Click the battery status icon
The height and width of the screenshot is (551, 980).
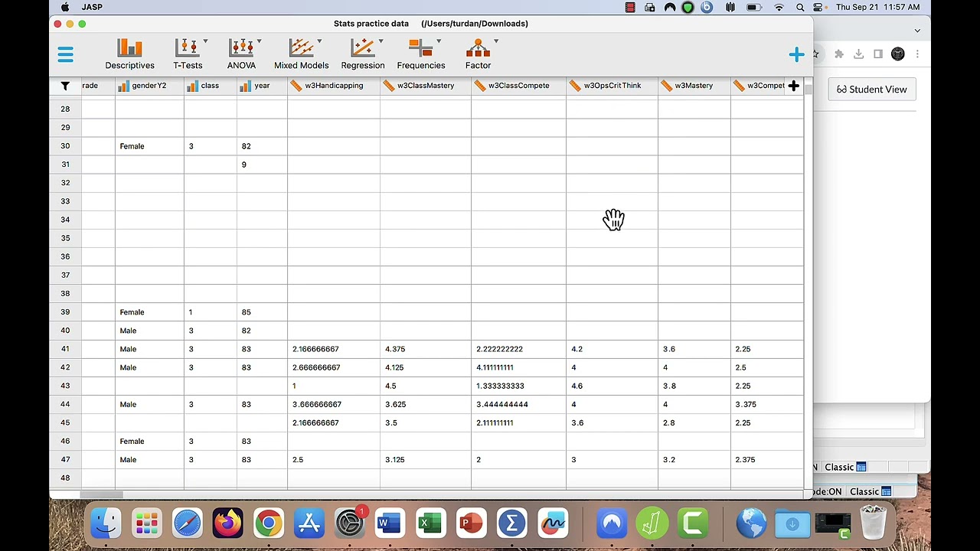753,7
